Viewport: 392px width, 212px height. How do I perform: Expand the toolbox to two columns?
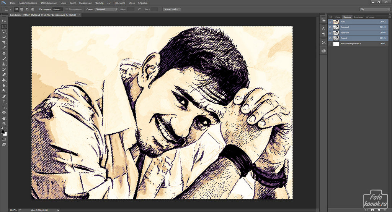coord(2,14)
